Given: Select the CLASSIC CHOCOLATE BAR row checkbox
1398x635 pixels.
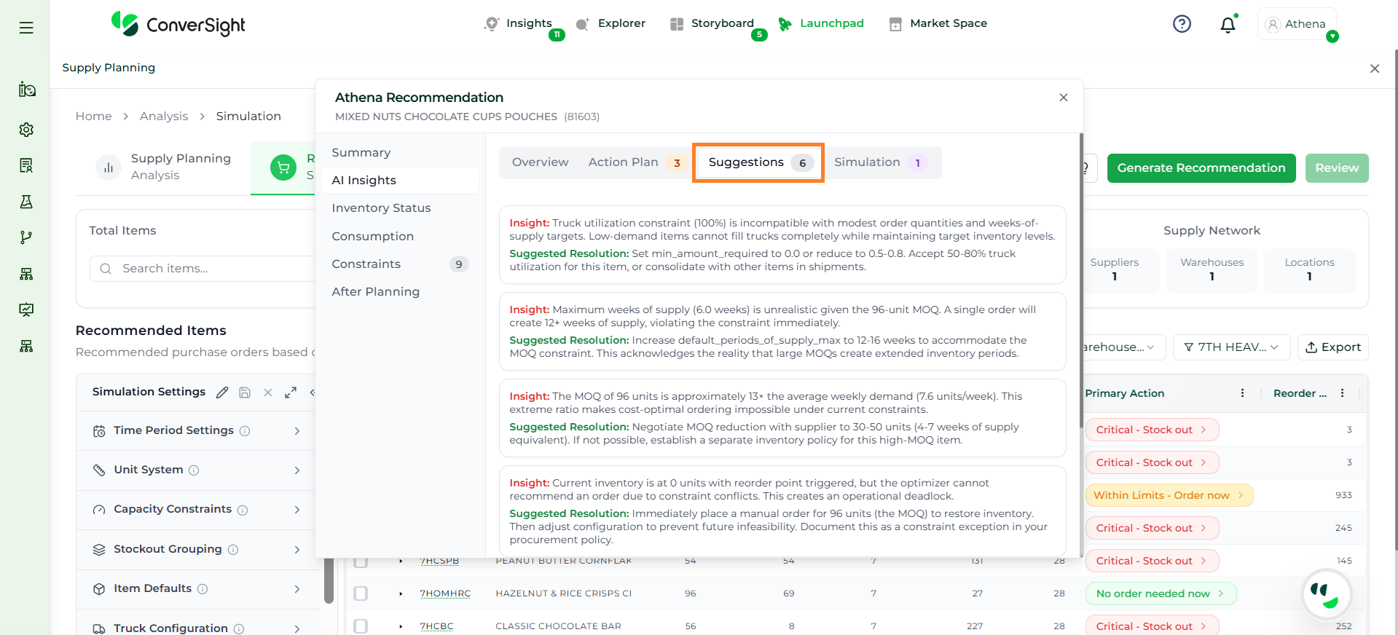Looking at the screenshot, I should (x=361, y=626).
